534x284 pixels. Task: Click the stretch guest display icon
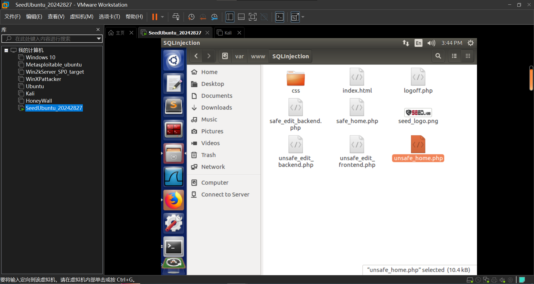[x=295, y=17]
